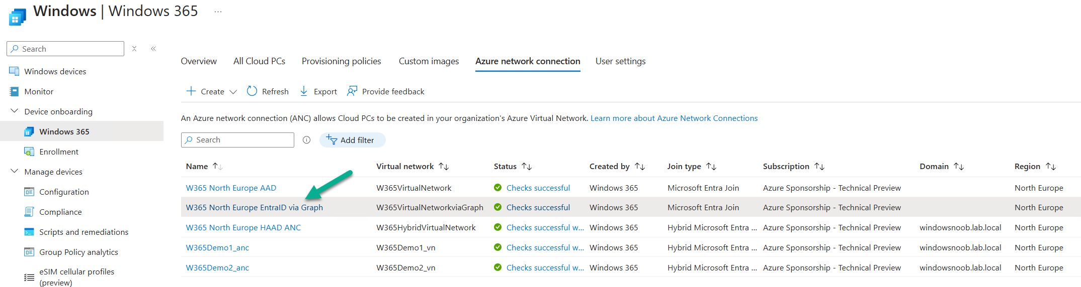Switch to the All Cloud PCs tab
The image size is (1081, 287).
[x=259, y=61]
